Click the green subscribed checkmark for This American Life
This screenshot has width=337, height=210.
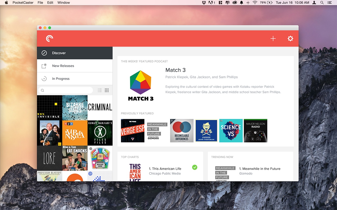click(195, 167)
